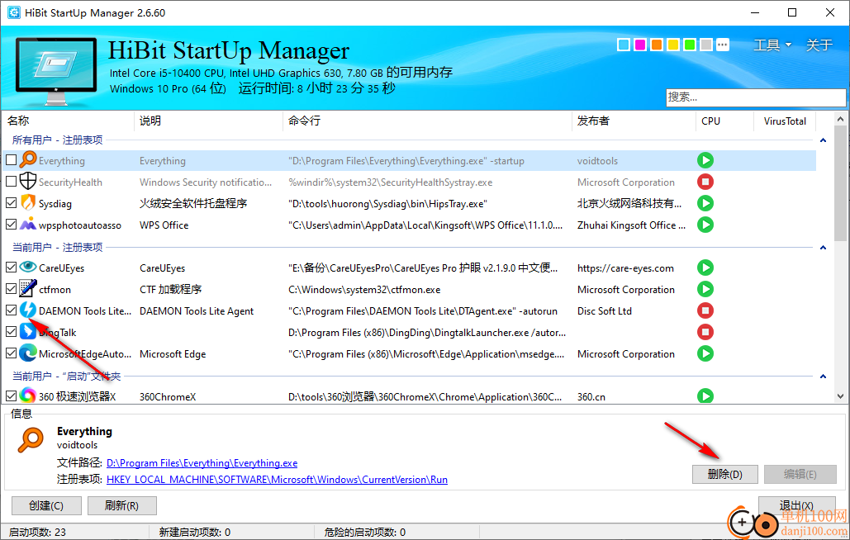Select the magenta theme color swatch

(640, 45)
